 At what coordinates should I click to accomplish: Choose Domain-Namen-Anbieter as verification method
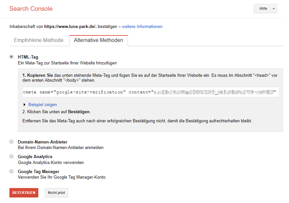pyautogui.click(x=11, y=142)
